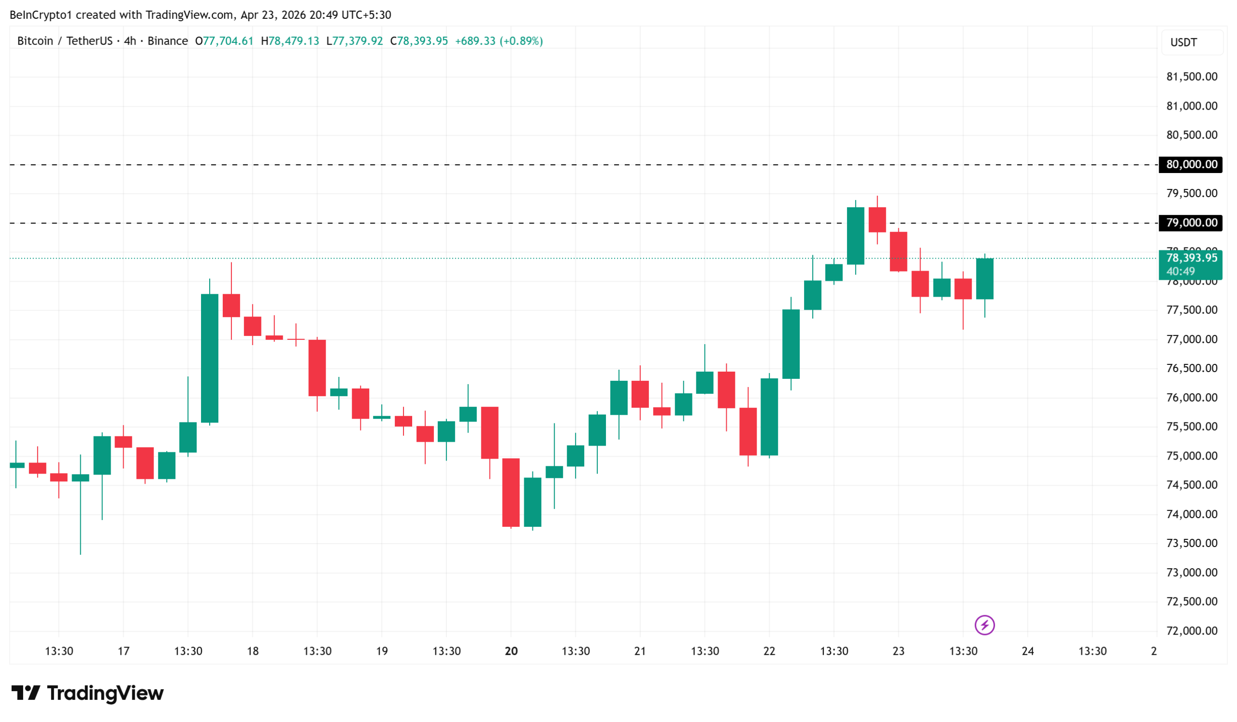Viewport: 1237px width, 722px height.
Task: Click the purple lightning bolt icon
Action: [x=984, y=625]
